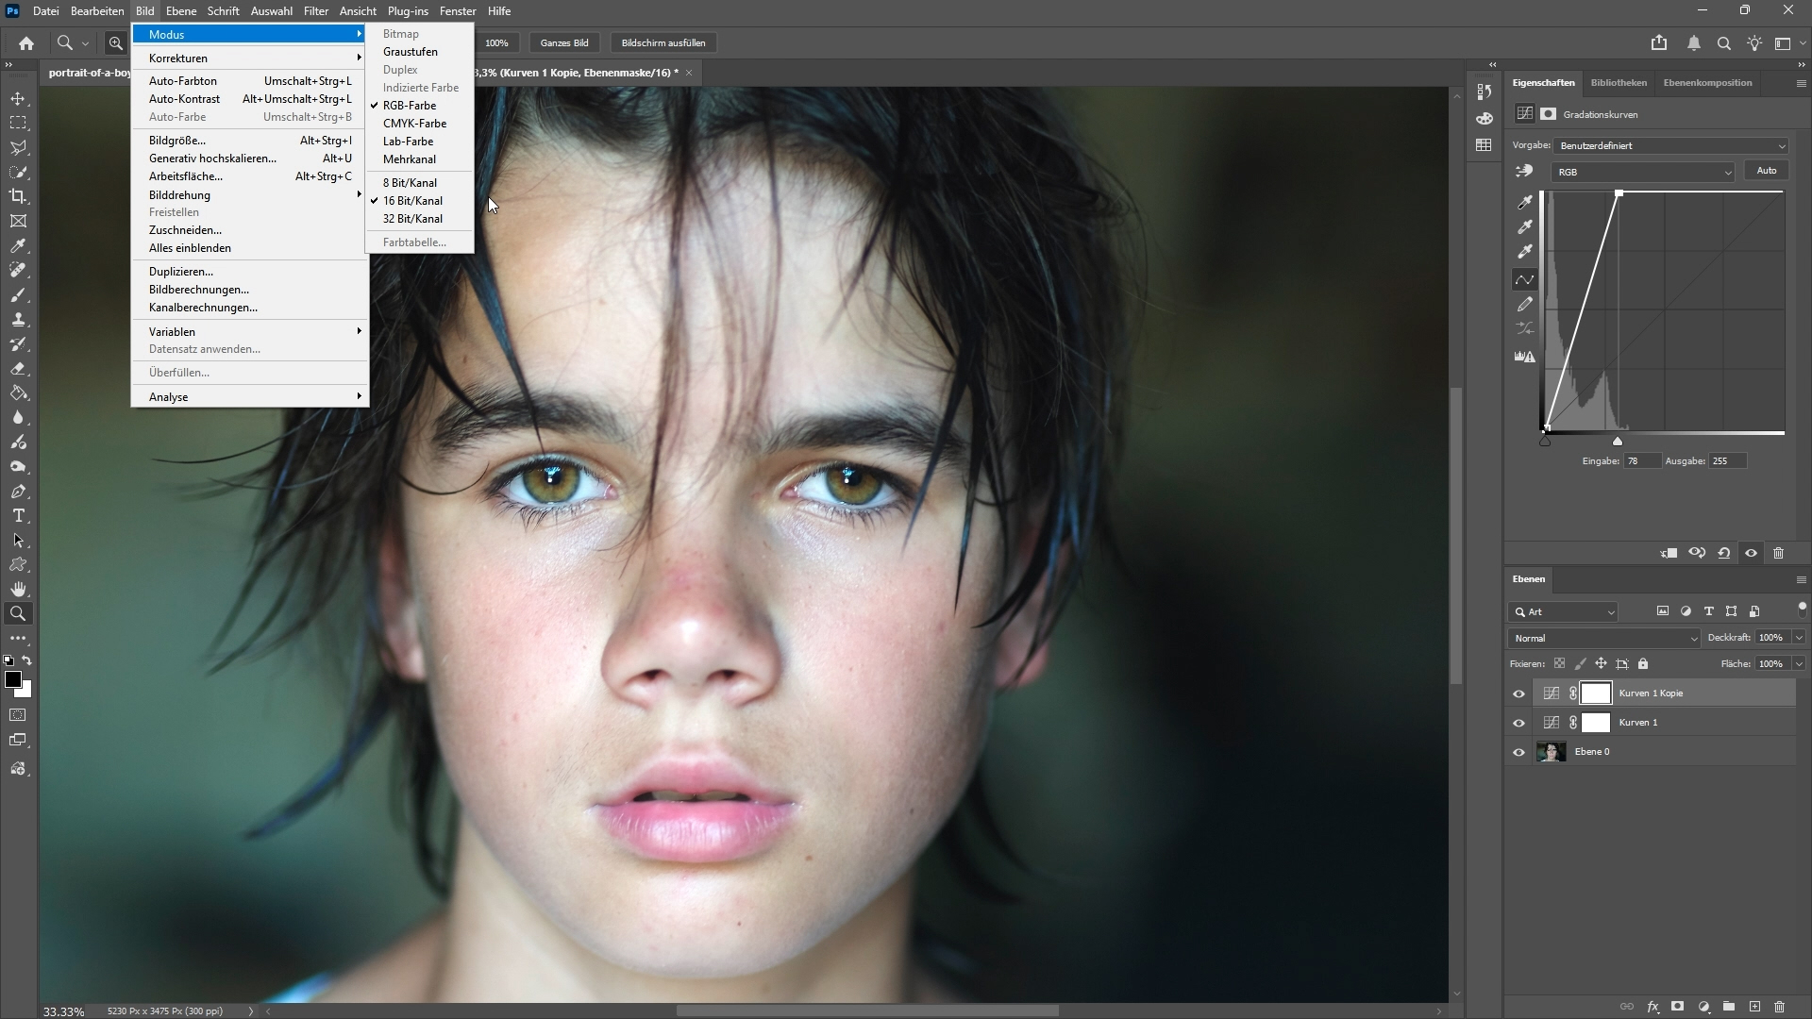Hide the Ebene 0 layer

click(x=1518, y=752)
